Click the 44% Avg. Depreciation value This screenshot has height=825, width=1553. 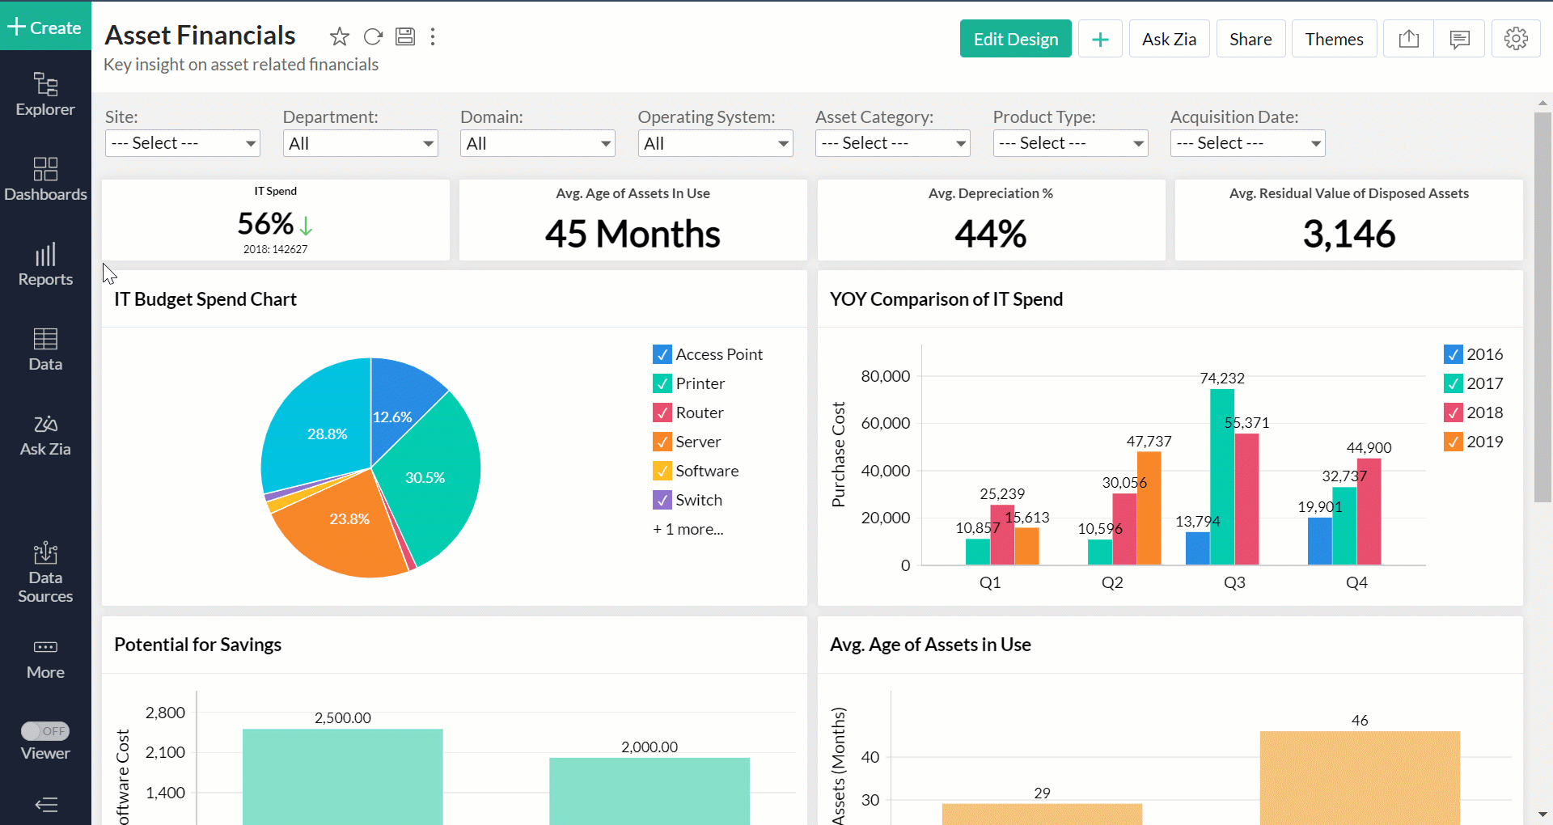pos(991,234)
